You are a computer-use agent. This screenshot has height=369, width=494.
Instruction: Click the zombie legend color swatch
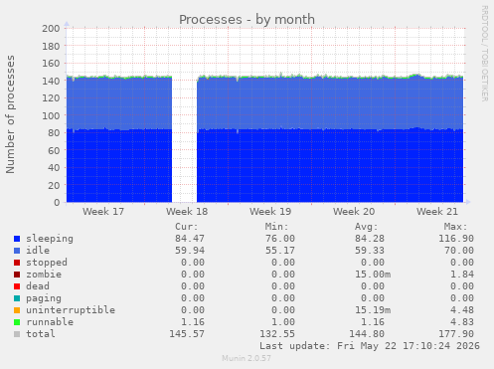tap(17, 275)
